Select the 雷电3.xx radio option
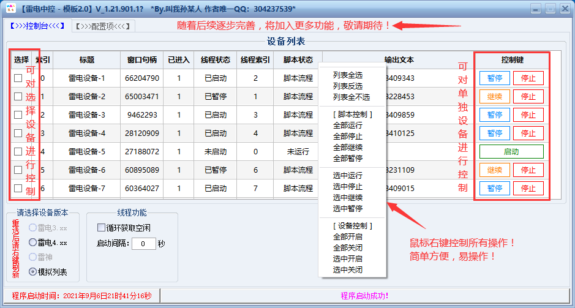Image resolution: width=575 pixels, height=308 pixels. 32,228
